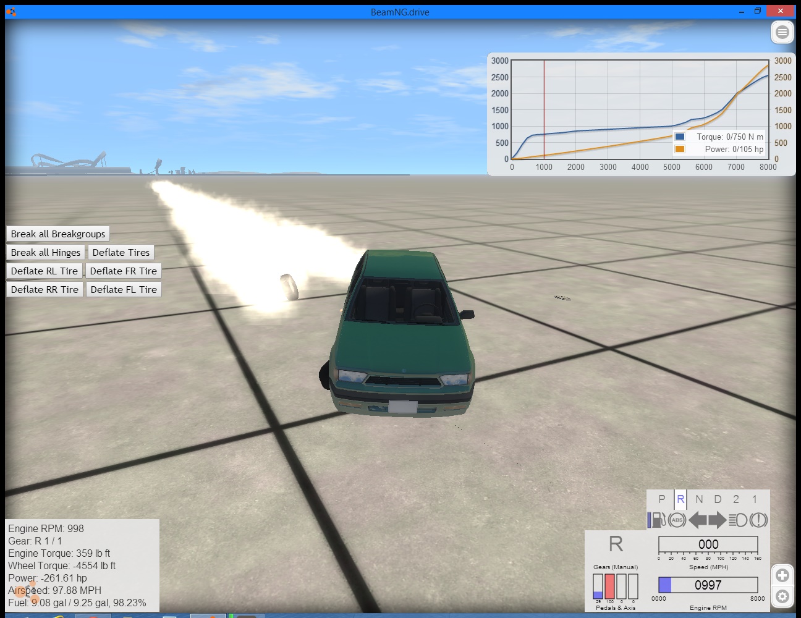Click 'Pedals & Axis' label
This screenshot has height=618, width=801.
pyautogui.click(x=616, y=607)
